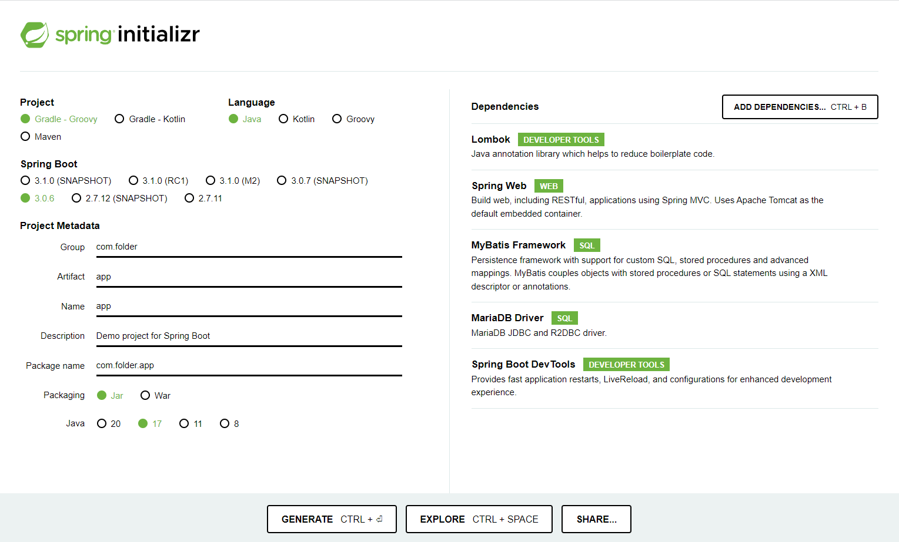The height and width of the screenshot is (542, 899).
Task: Select Spring Boot 2.7.12 (SNAPSHOT)
Action: pos(119,198)
